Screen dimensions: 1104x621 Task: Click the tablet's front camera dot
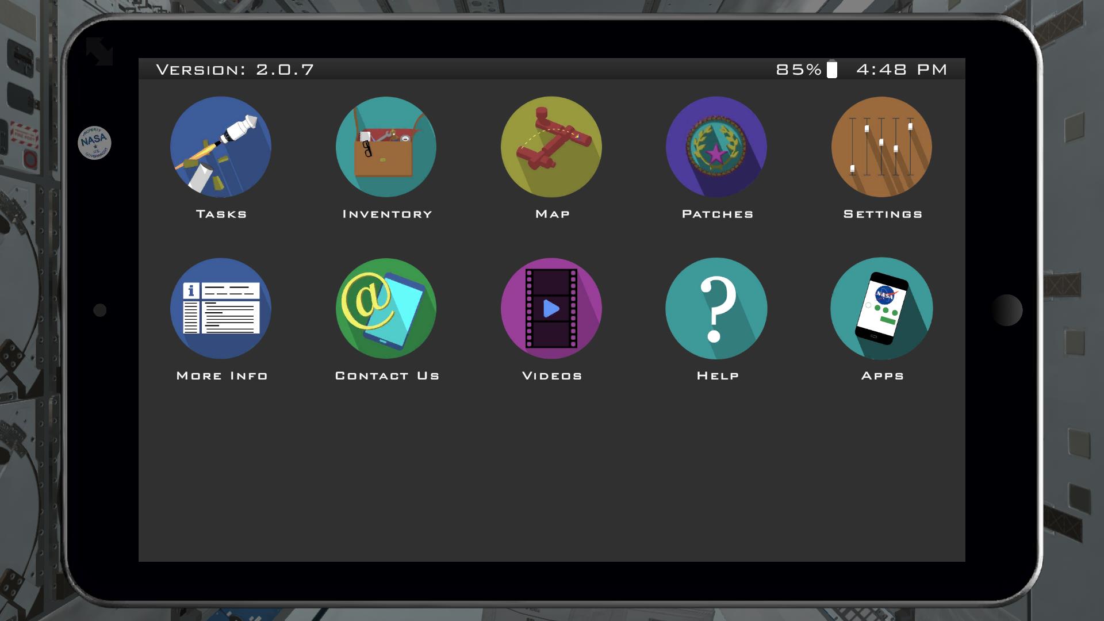point(100,310)
